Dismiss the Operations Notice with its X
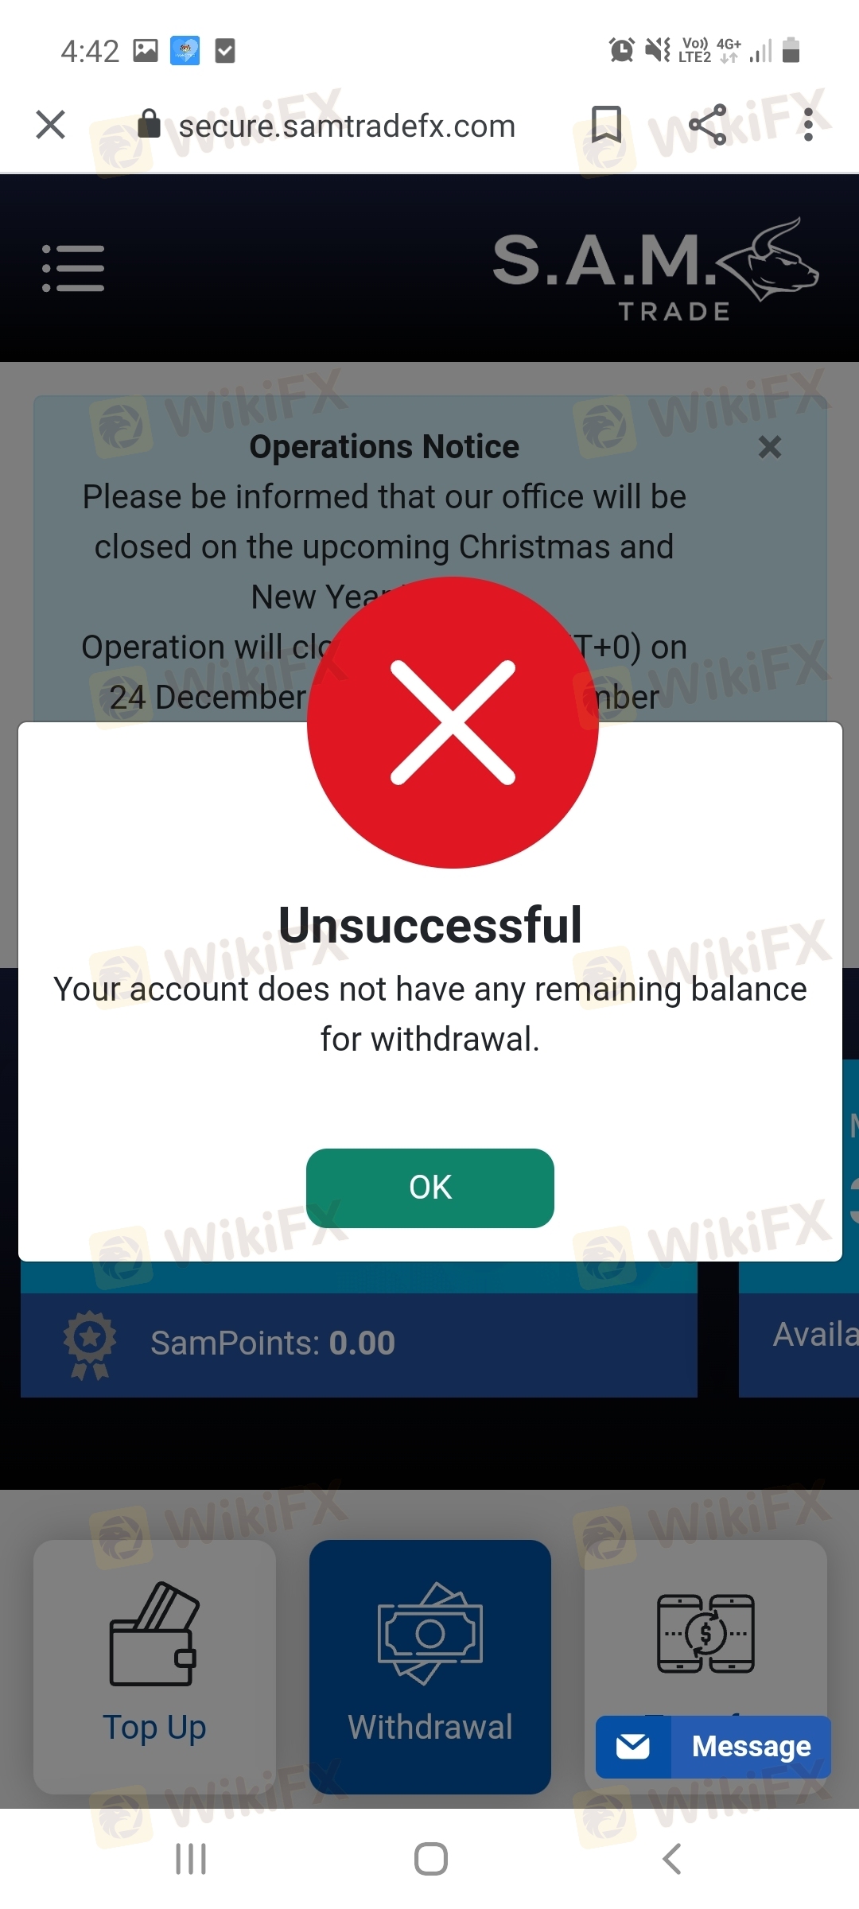The height and width of the screenshot is (1909, 859). (x=769, y=447)
